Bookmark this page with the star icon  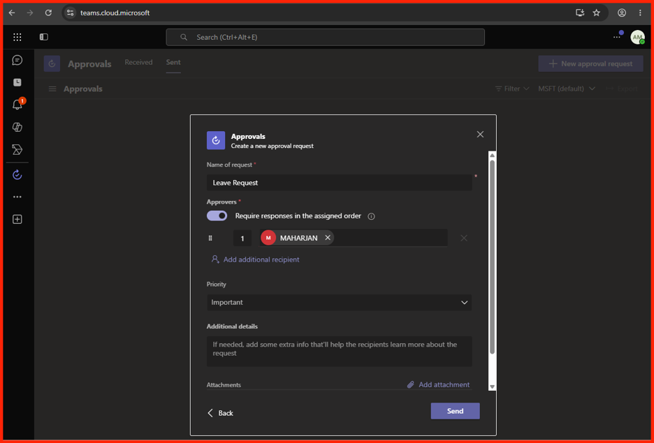(x=597, y=13)
